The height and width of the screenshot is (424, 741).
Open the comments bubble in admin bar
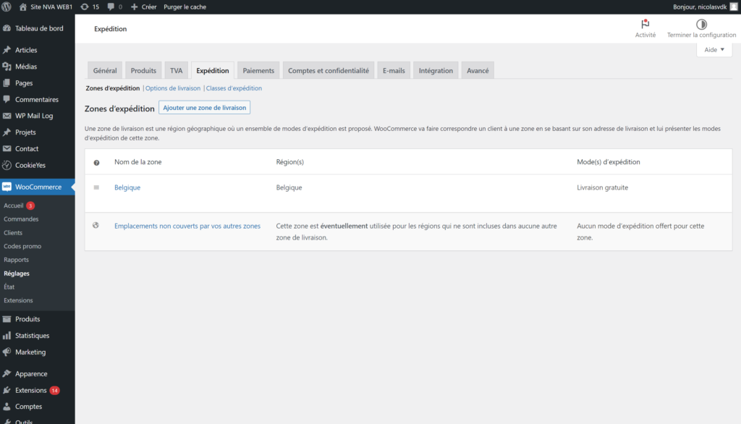click(111, 7)
